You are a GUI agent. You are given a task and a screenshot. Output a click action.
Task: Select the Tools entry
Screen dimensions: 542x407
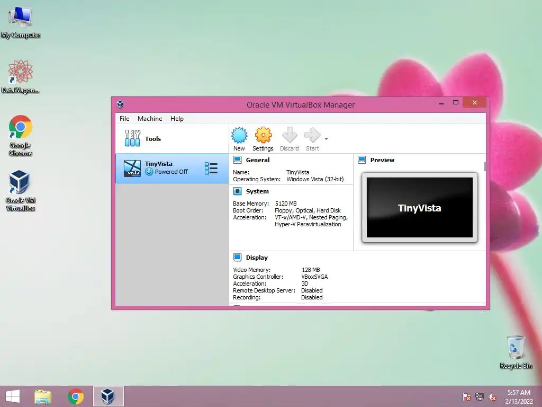click(172, 139)
